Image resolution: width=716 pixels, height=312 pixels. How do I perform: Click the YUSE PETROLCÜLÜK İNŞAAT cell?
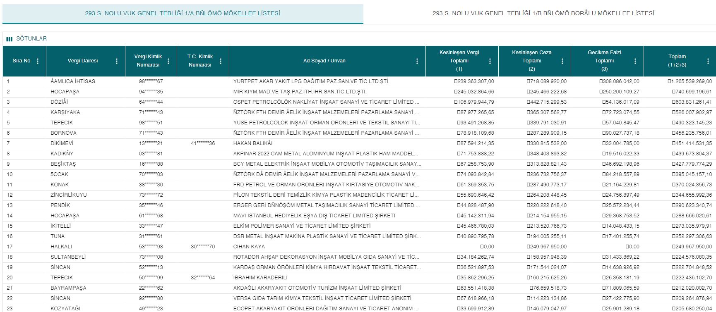327,123
